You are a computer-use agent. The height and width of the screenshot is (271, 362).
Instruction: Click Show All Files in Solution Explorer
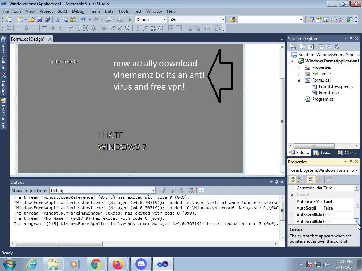pyautogui.click(x=303, y=47)
